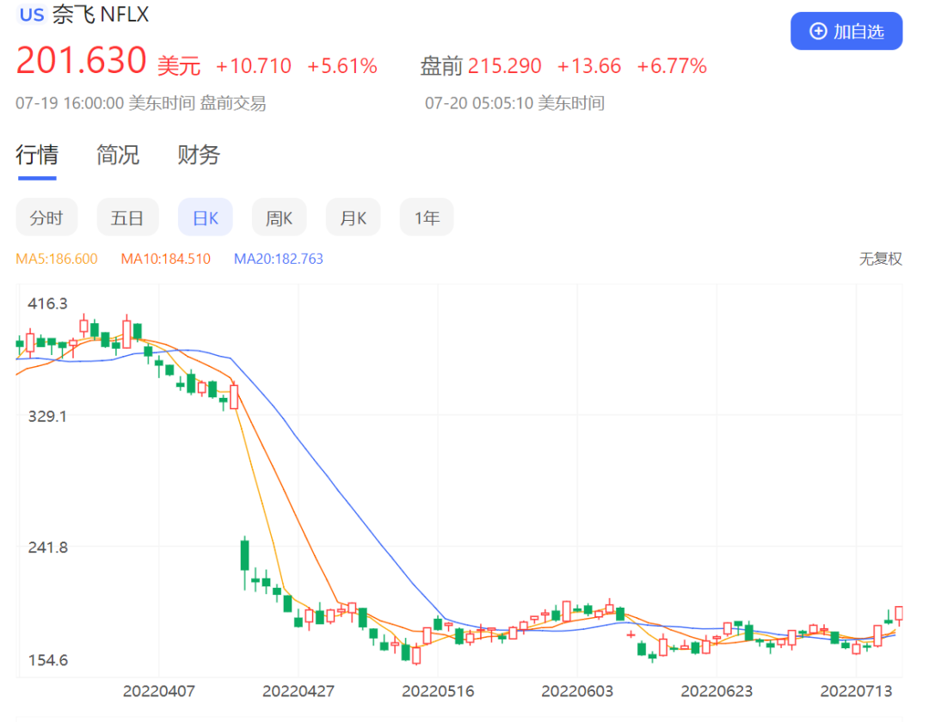This screenshot has height=722, width=929.
Task: Click the 20220516 date marker on axis
Action: (438, 691)
